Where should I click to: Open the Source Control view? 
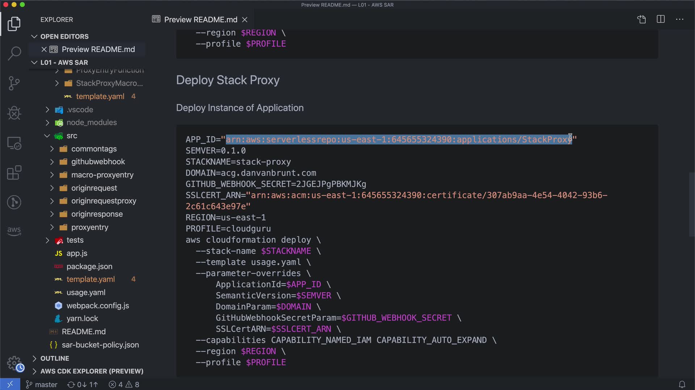pos(14,83)
